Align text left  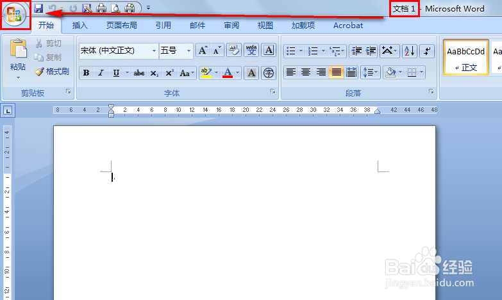coord(290,72)
